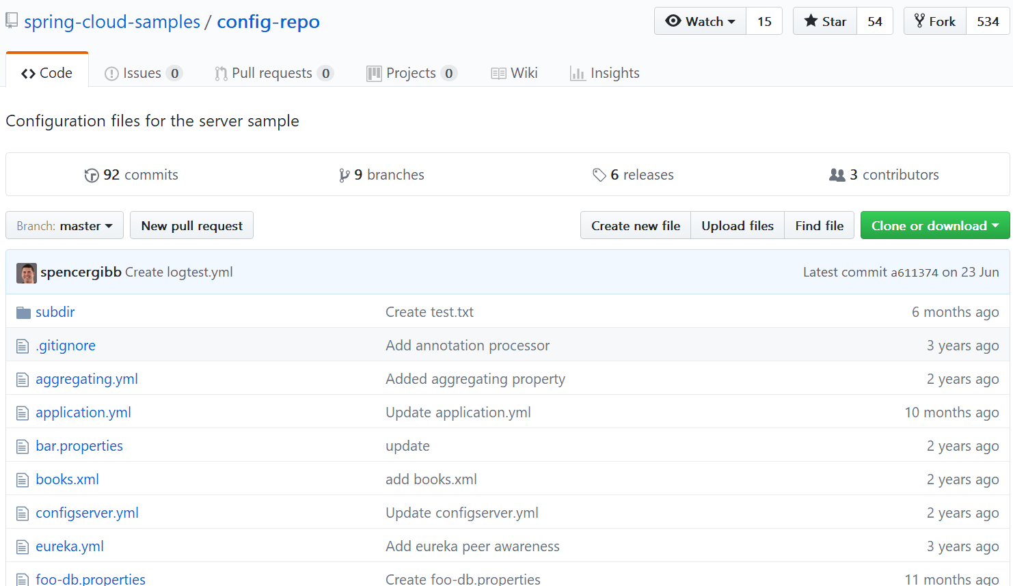This screenshot has height=586, width=1013.
Task: View the 3 contributors page
Action: click(x=884, y=175)
